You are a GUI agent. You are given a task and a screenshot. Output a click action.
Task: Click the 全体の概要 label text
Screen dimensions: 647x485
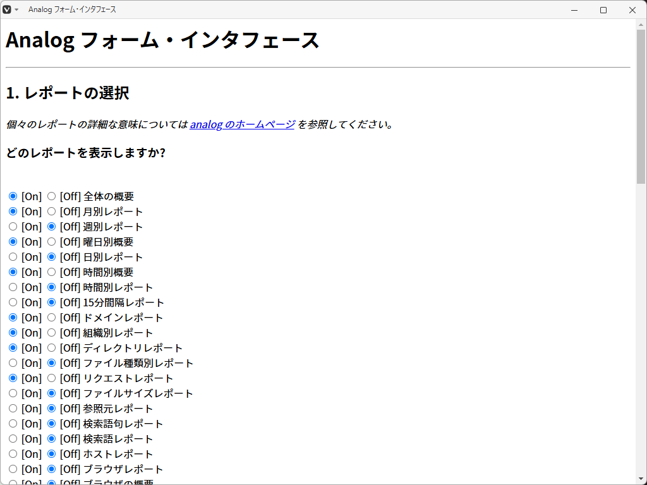(109, 196)
